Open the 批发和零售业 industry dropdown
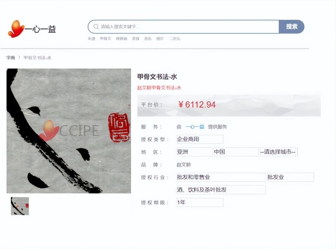Viewport: 336px width, 249px height. 221,177
